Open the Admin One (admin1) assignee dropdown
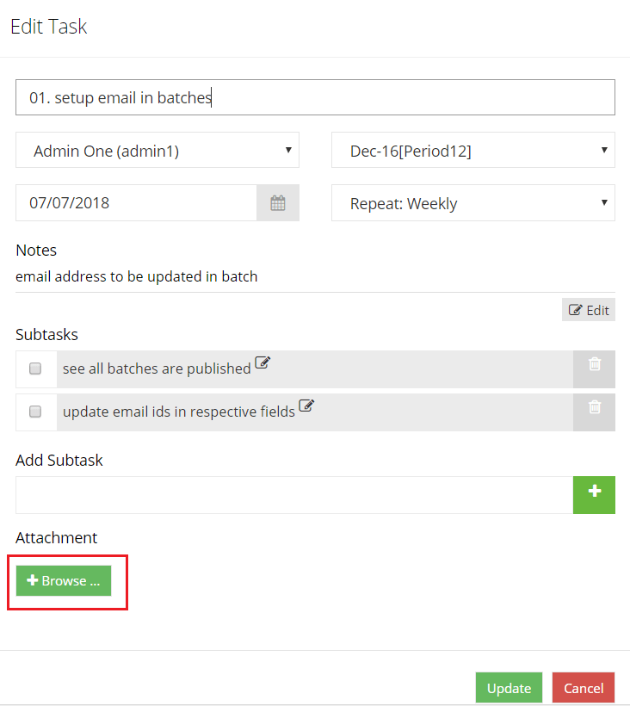The image size is (630, 706). (157, 150)
